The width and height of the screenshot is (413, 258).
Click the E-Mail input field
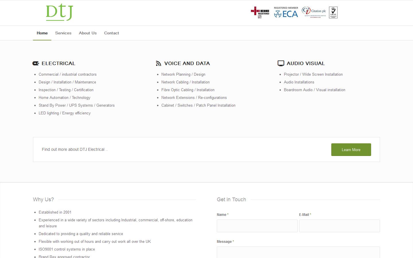339,226
